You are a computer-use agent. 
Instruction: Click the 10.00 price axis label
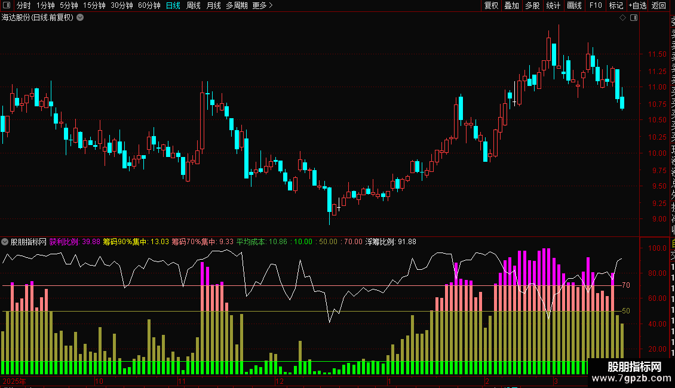(657, 153)
